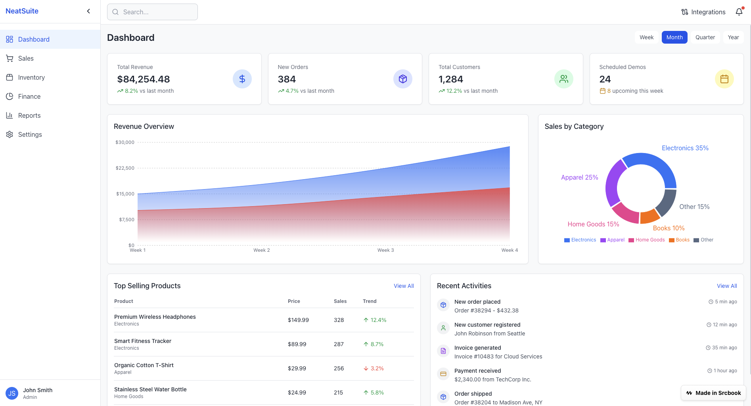Click the notification bell icon
The height and width of the screenshot is (406, 751).
[738, 12]
